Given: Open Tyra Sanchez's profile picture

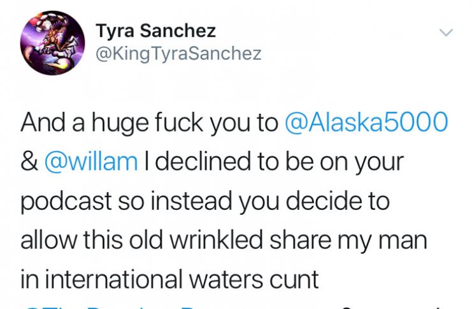Looking at the screenshot, I should click(52, 43).
